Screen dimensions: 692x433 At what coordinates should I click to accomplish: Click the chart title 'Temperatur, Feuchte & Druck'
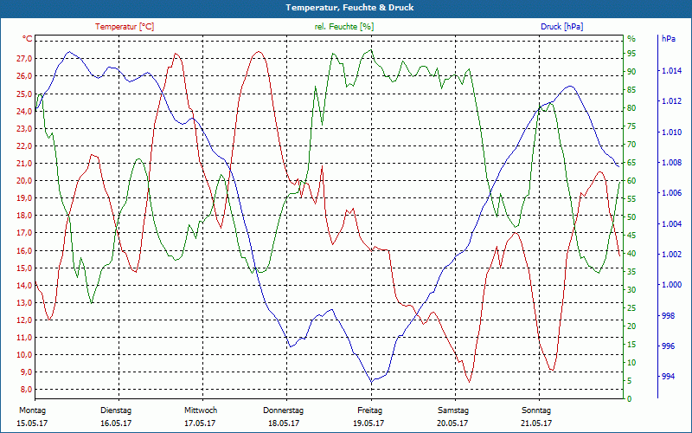tap(349, 8)
